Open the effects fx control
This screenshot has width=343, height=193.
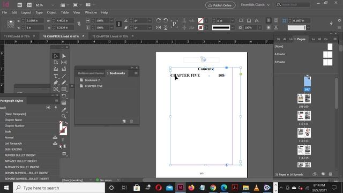[257, 20]
